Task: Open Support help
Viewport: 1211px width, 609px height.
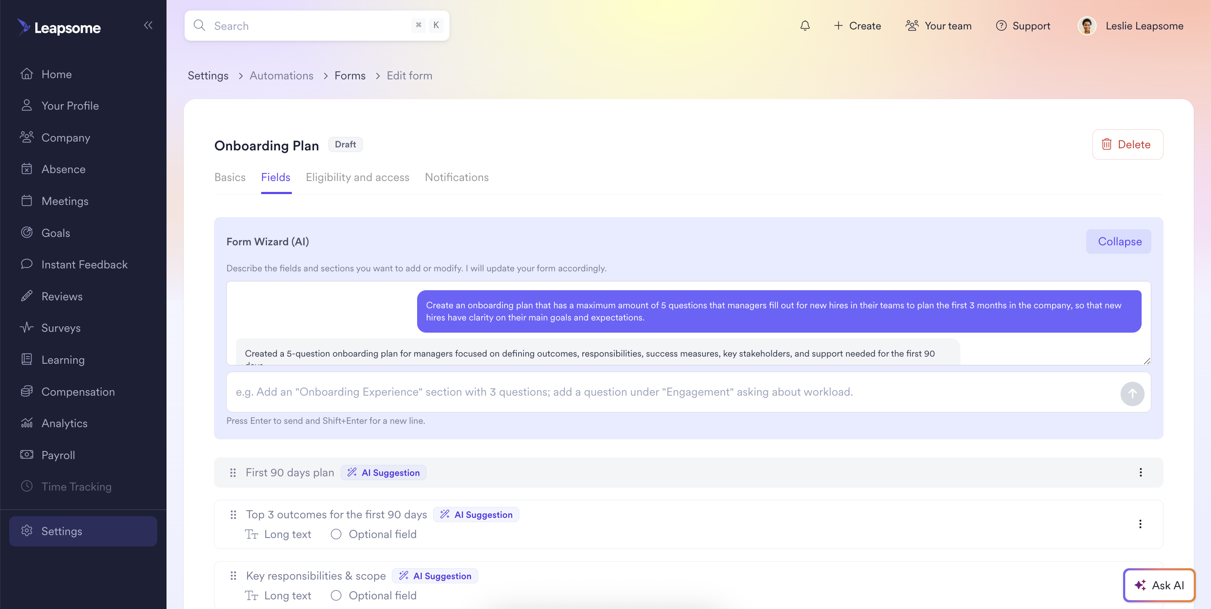Action: [x=1023, y=26]
